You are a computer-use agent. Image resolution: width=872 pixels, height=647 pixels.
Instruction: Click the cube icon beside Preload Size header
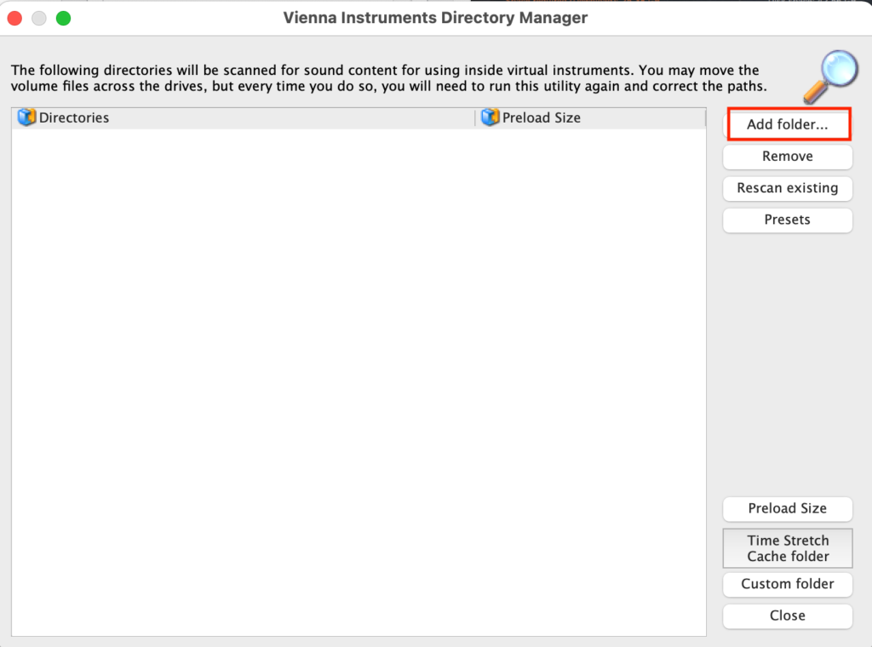(x=490, y=117)
